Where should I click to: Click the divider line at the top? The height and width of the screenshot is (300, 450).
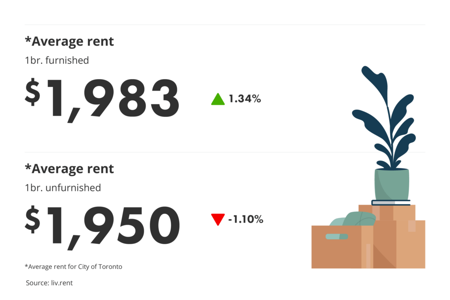(225, 25)
